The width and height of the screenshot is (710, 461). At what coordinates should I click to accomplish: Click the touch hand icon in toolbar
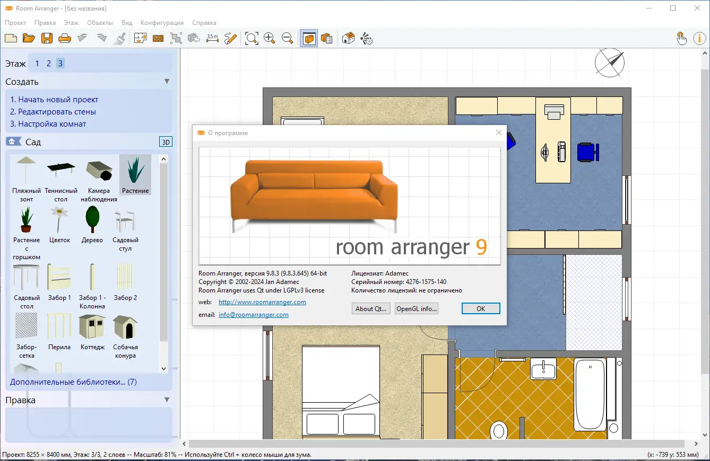click(681, 38)
